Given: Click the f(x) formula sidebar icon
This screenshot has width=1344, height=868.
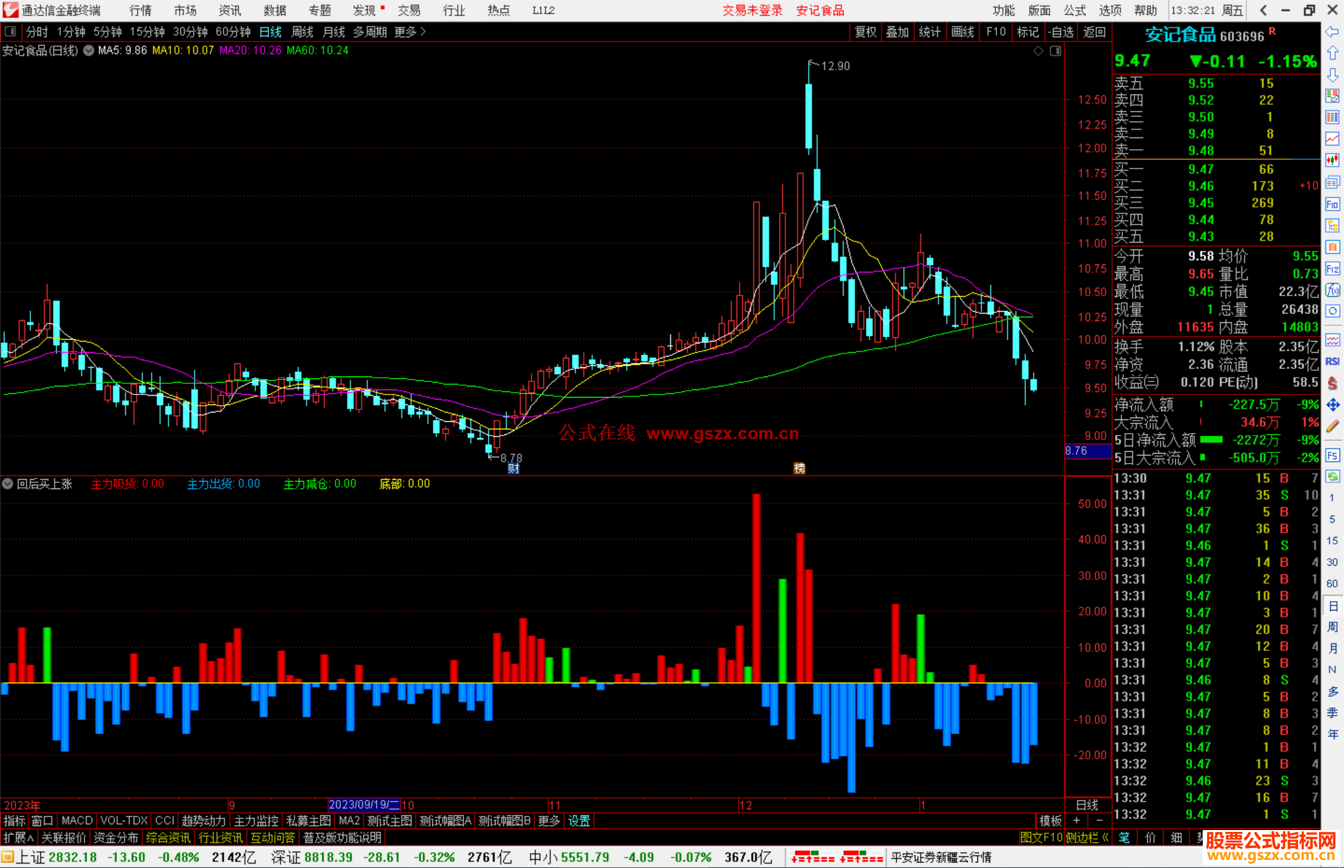Looking at the screenshot, I should tap(1332, 290).
